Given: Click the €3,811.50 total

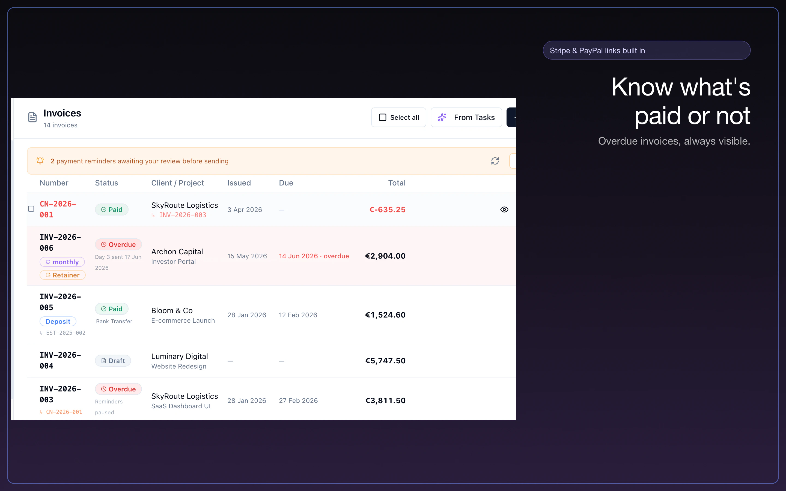Looking at the screenshot, I should (385, 400).
